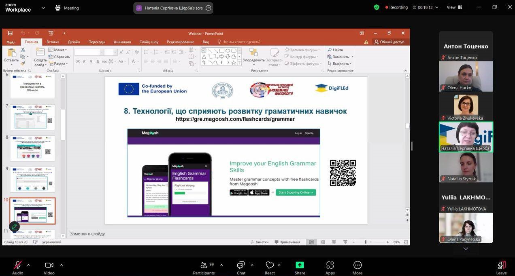Click the Создать слайд new slide icon

click(40, 53)
